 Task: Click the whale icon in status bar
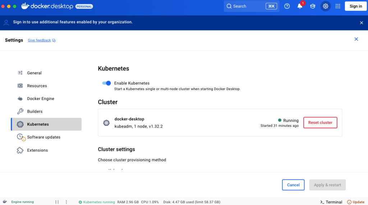tap(5, 202)
